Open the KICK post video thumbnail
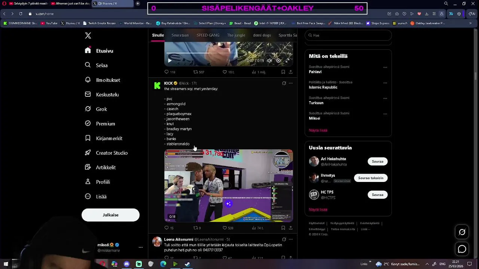Image resolution: width=479 pixels, height=269 pixels. (x=229, y=186)
